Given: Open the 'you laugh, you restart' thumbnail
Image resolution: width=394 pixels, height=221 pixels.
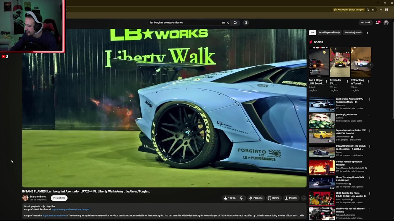Looking at the screenshot, I should coord(322,120).
